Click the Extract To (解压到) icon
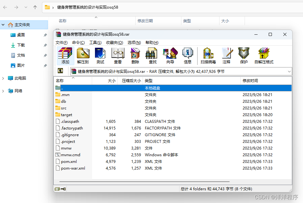This screenshot has width=303, height=203. pos(83,56)
